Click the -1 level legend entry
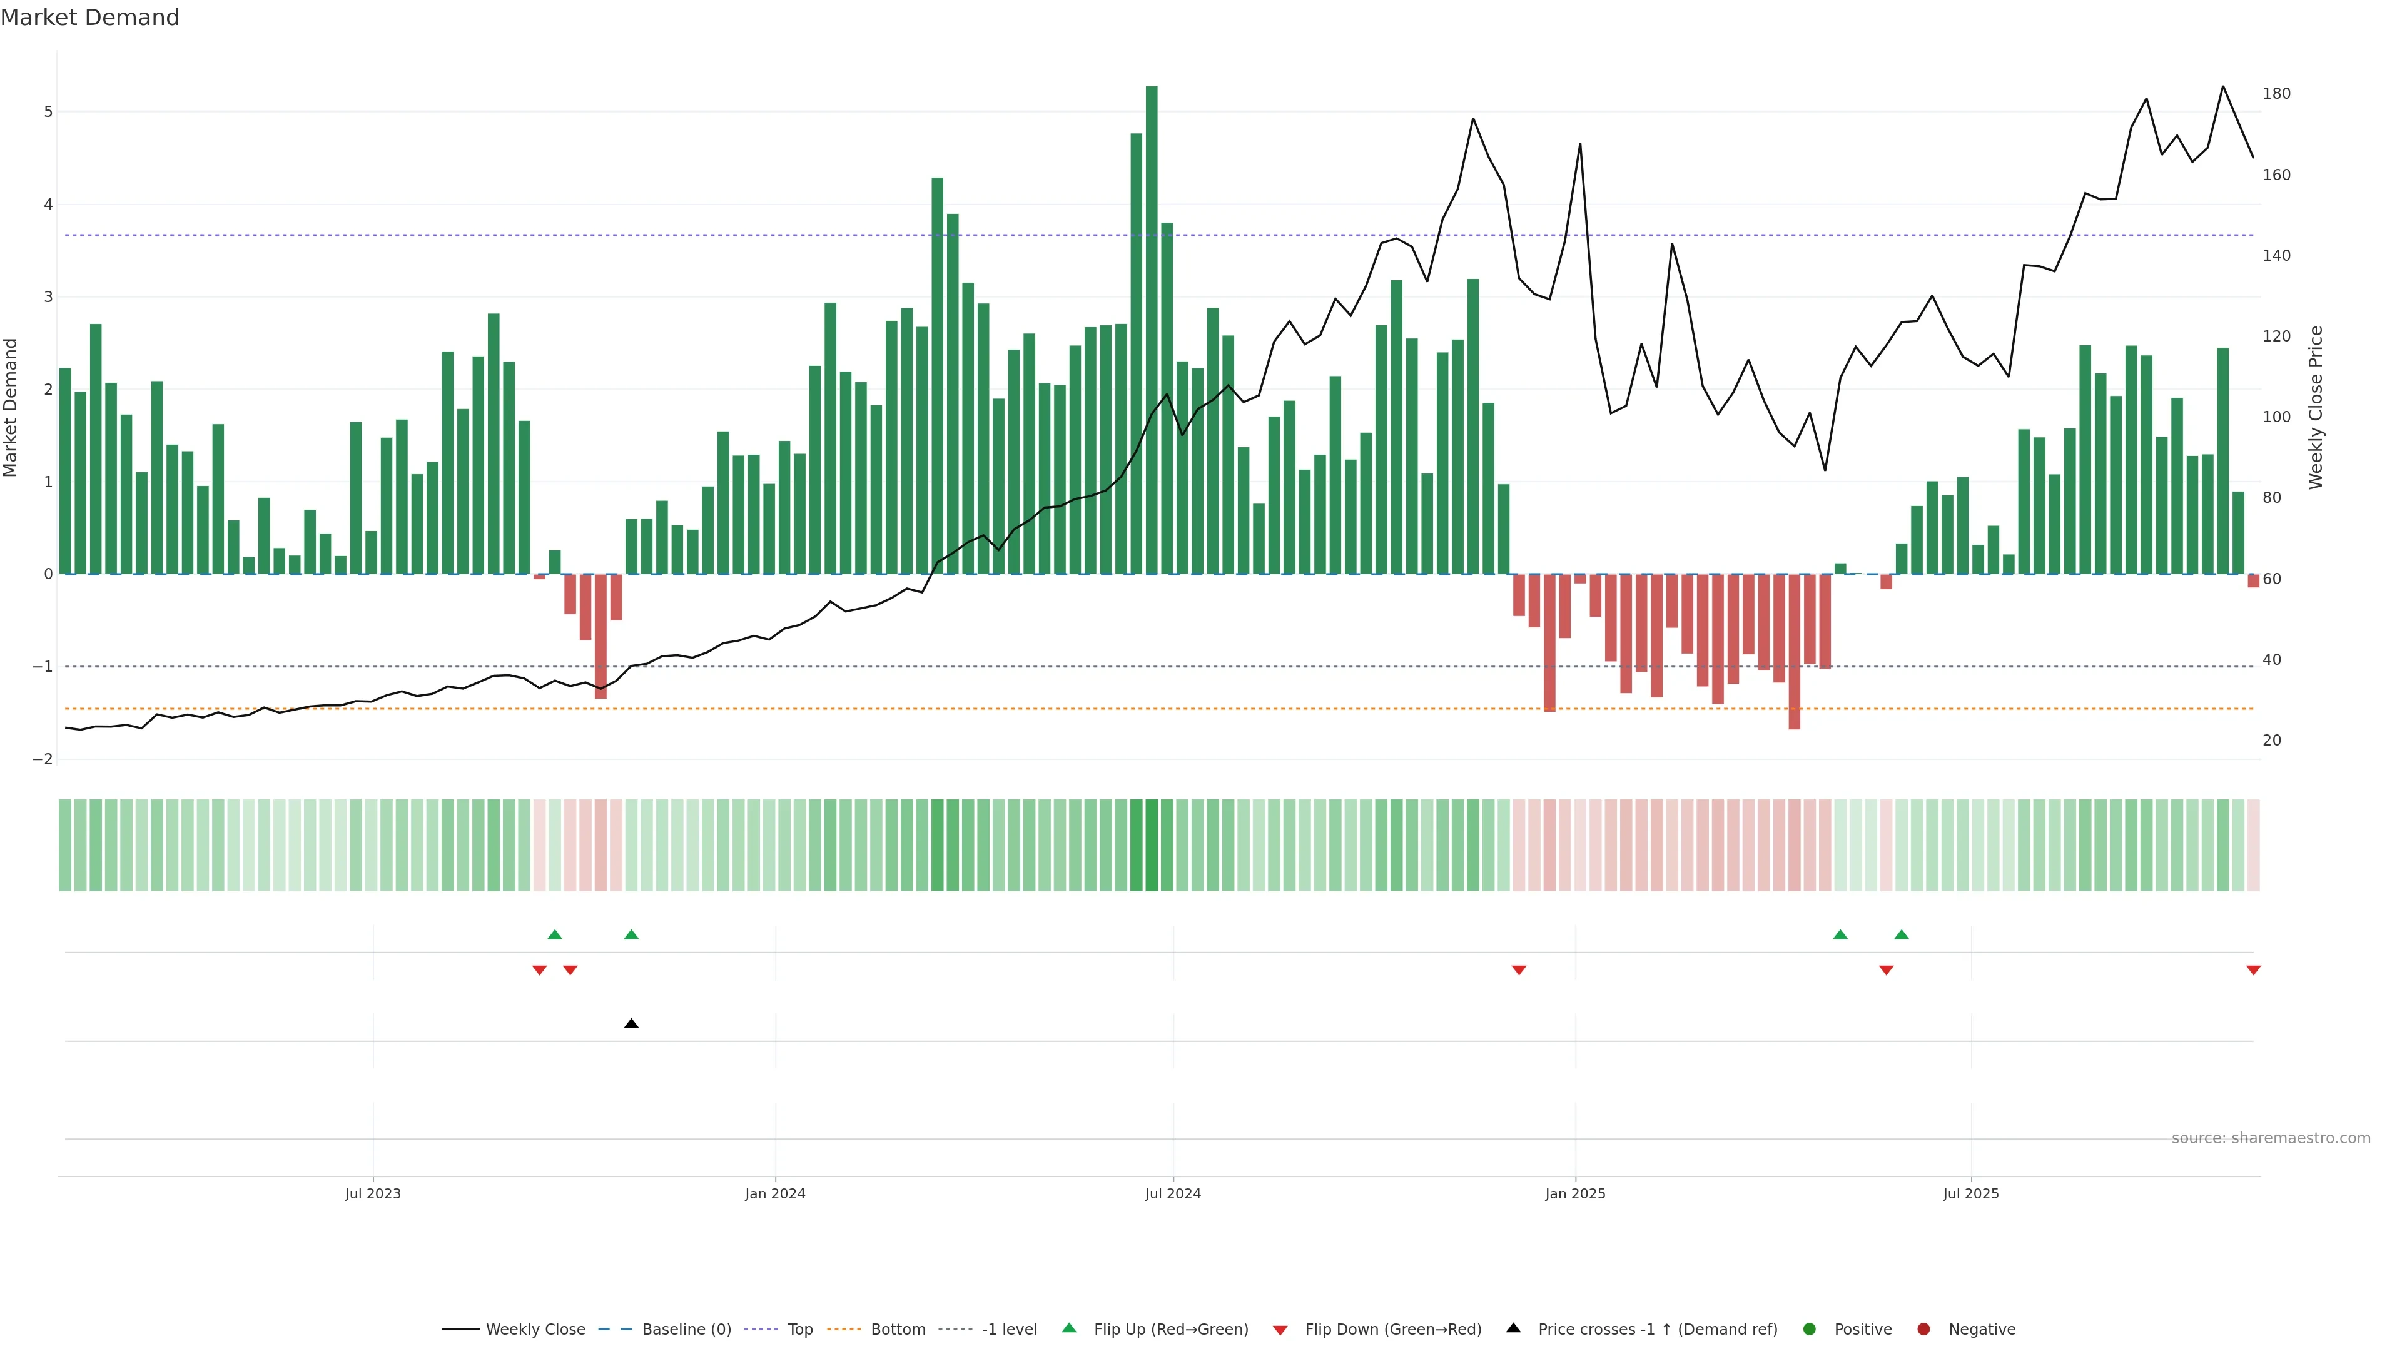 (1009, 1330)
